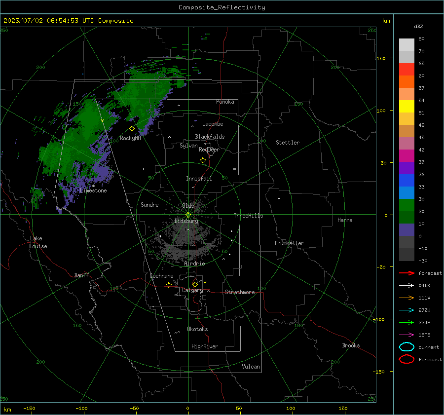The width and height of the screenshot is (444, 415).
Task: Click the ThreeHills city label
Action: coord(248,216)
